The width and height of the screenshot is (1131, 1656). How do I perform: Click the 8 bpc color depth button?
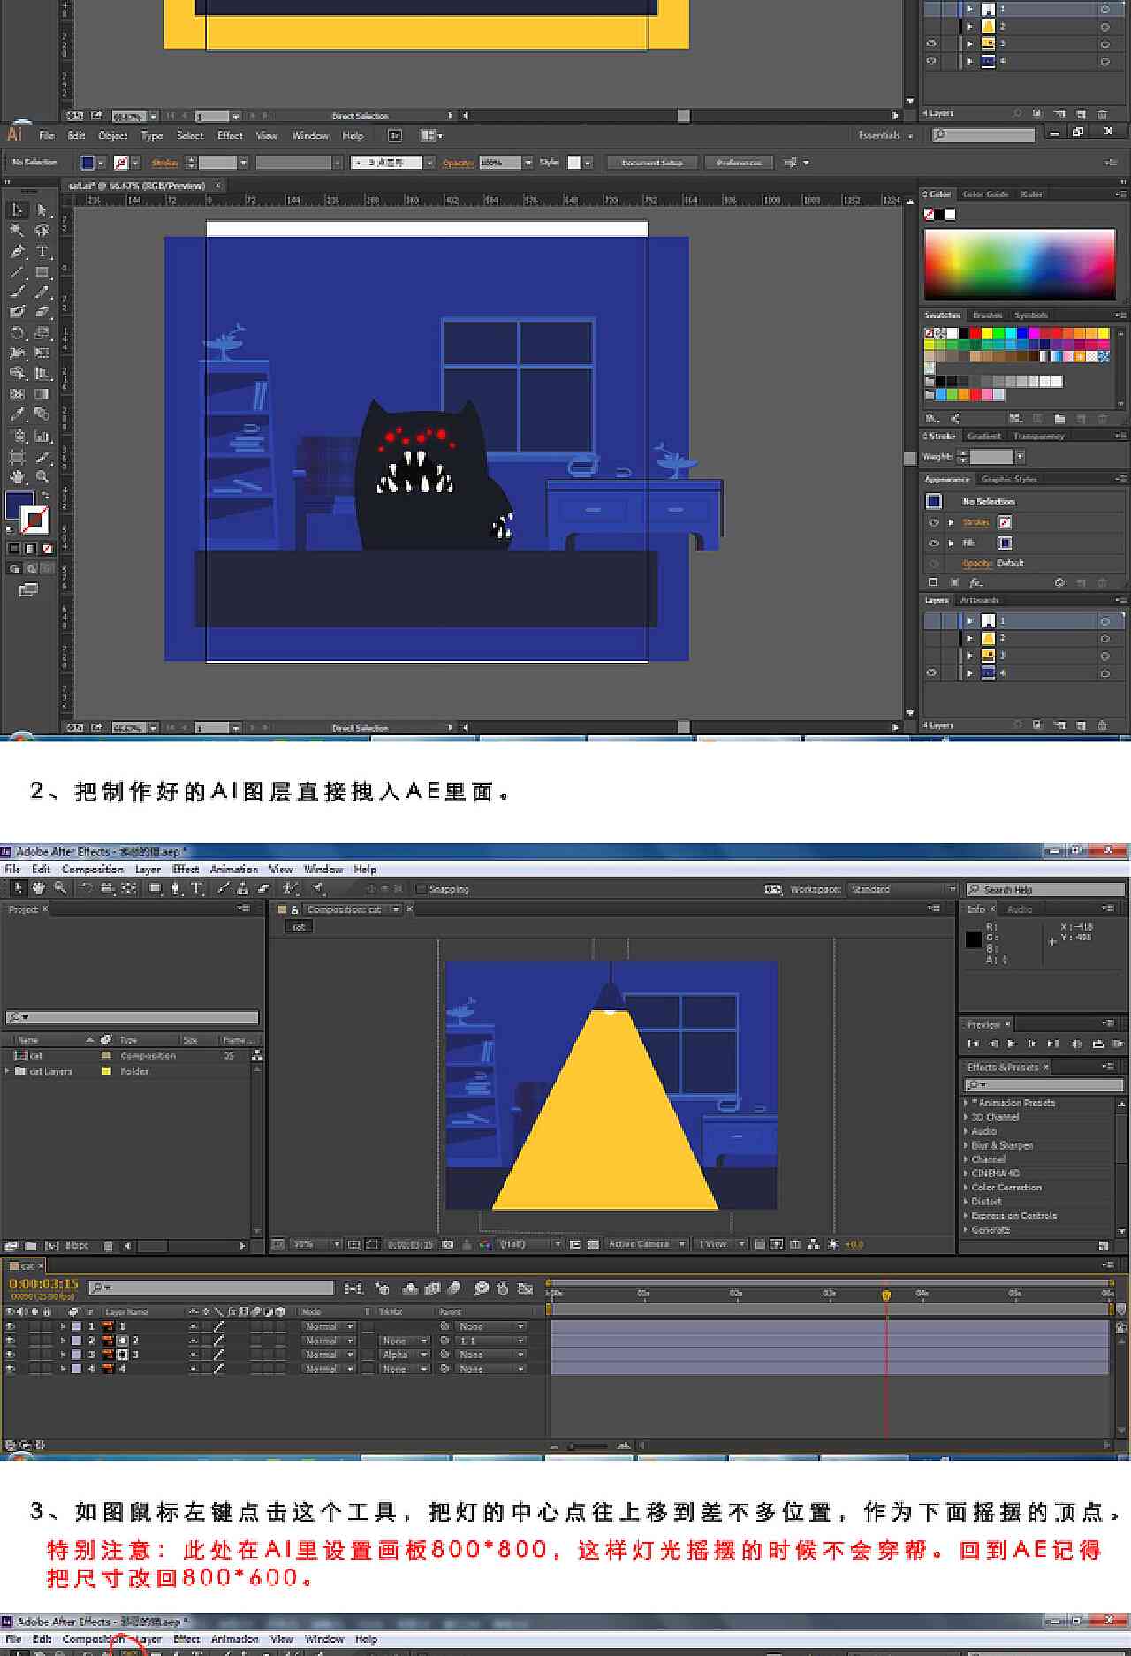pos(78,1245)
